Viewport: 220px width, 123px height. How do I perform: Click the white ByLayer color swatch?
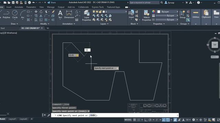(159, 12)
